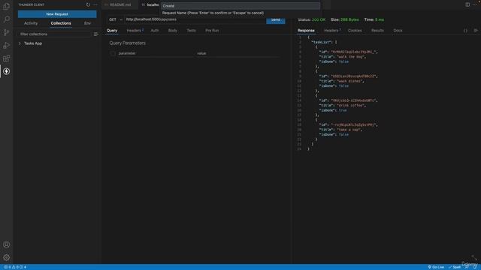The height and width of the screenshot is (270, 481).
Task: Click the 200 OK status text
Action: [319, 19]
